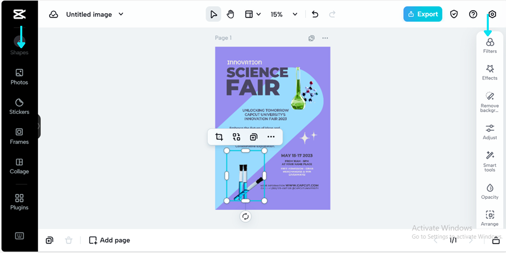Image resolution: width=506 pixels, height=253 pixels.
Task: Activate the Hand pan tool
Action: tap(230, 14)
